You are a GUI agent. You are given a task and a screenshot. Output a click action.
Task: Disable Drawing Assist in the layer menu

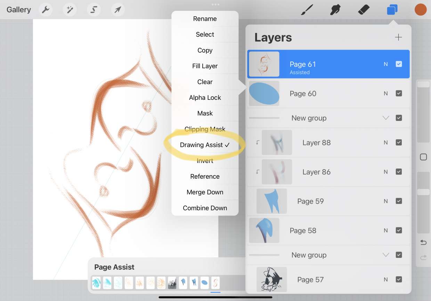(205, 145)
